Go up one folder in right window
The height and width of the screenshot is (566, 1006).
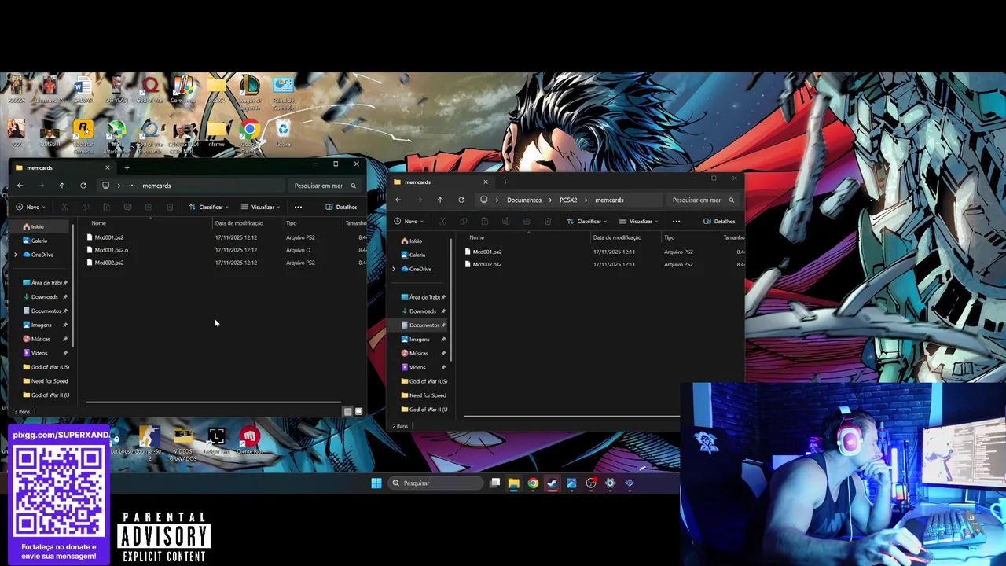click(440, 200)
